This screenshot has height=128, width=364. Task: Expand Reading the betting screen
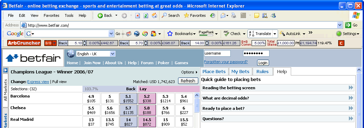(x=278, y=88)
